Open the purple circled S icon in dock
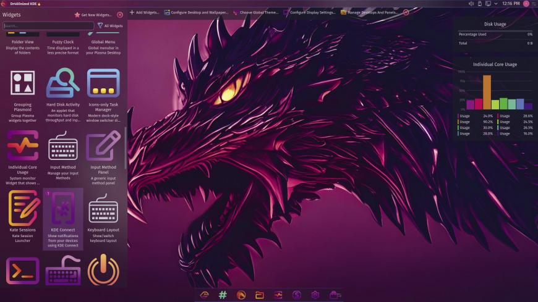Viewport: 538px width, 302px height. point(297,295)
